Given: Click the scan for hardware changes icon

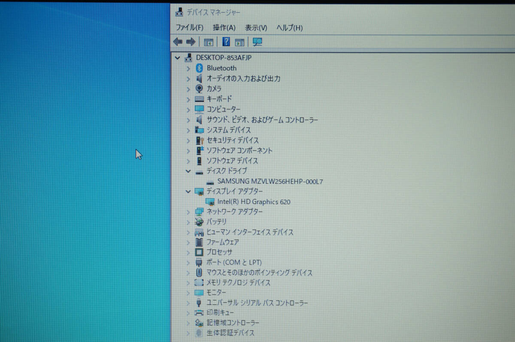Looking at the screenshot, I should coord(257,42).
